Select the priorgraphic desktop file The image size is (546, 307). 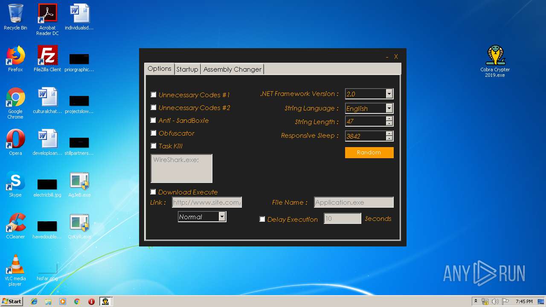(x=79, y=62)
